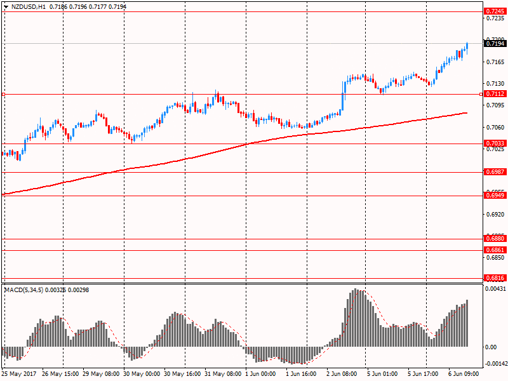Click the last blue candlestick near 0.7194
The height and width of the screenshot is (381, 508).
(467, 47)
